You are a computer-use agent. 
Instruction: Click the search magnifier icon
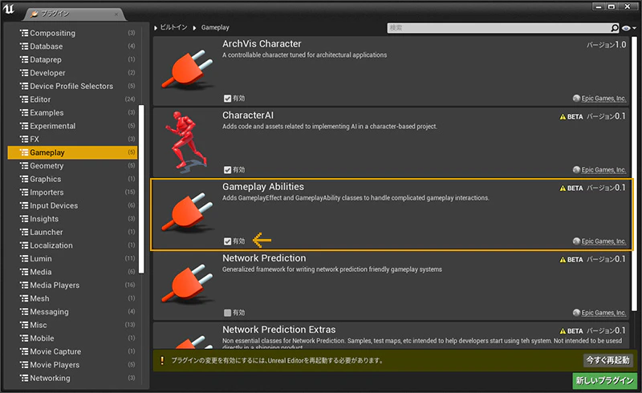(614, 28)
